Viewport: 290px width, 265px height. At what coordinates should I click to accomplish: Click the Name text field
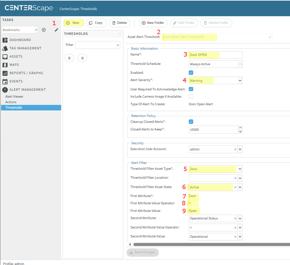click(x=215, y=55)
